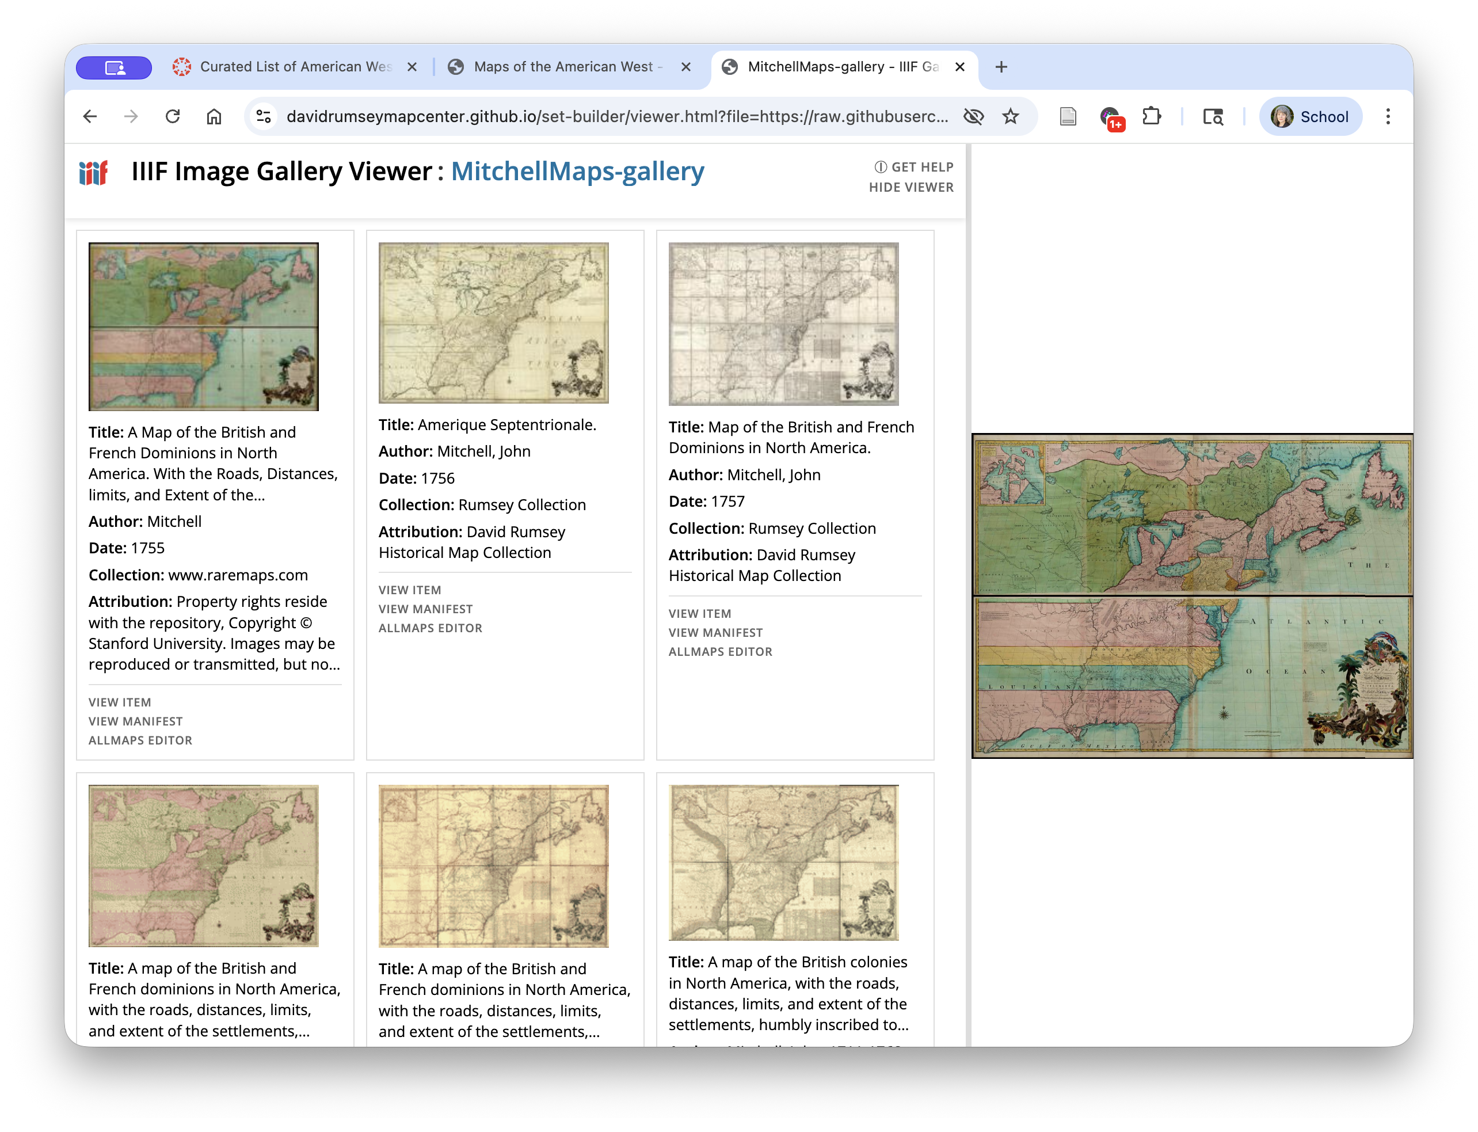Click the purple screen-sharing indicator pill
The width and height of the screenshot is (1478, 1132).
(114, 67)
